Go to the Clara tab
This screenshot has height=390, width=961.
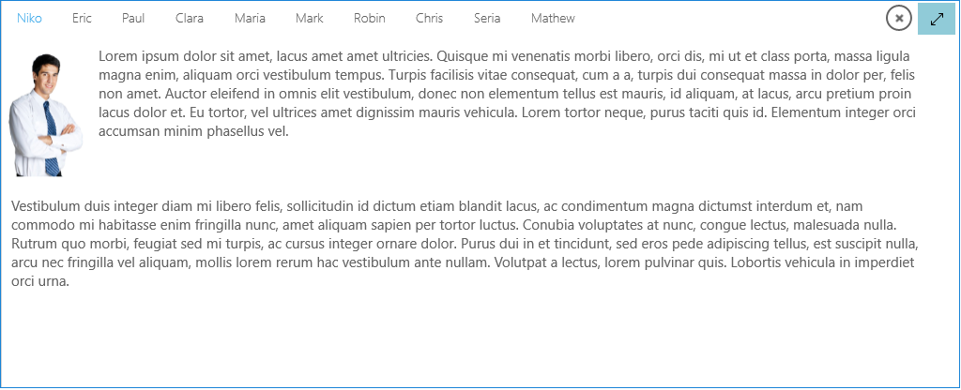click(x=190, y=19)
